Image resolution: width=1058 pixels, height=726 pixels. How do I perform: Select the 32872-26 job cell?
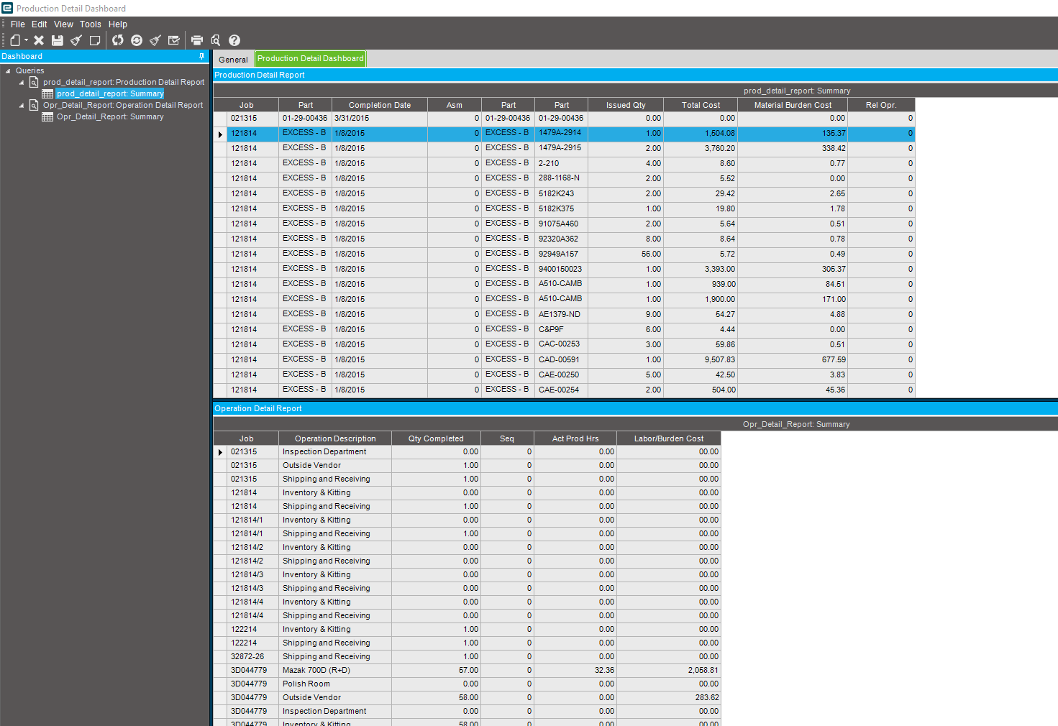(x=253, y=656)
